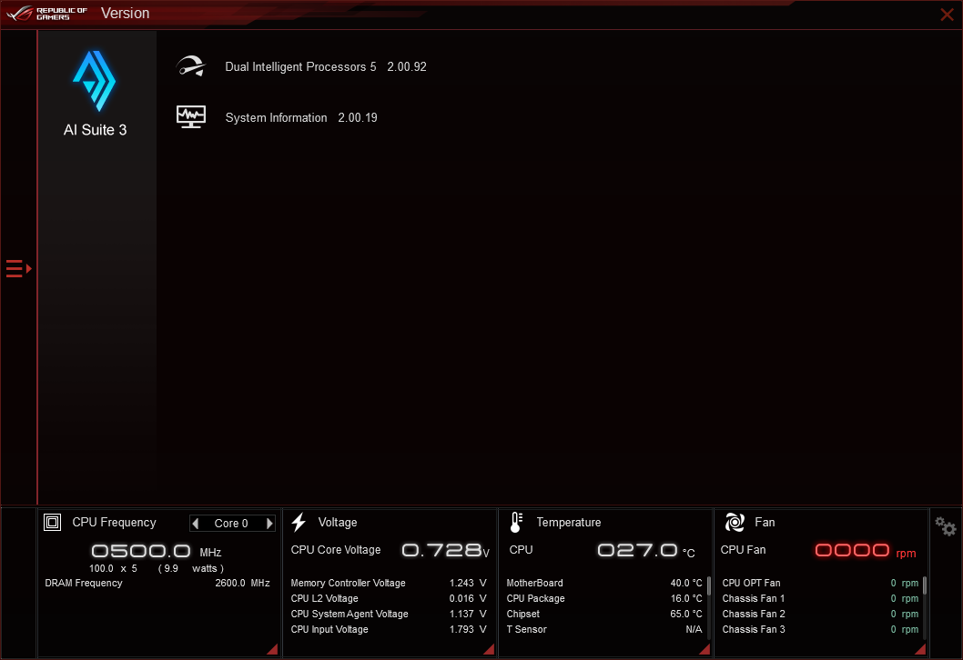Select next core with right arrow
Screen dimensions: 963x660
point(269,524)
